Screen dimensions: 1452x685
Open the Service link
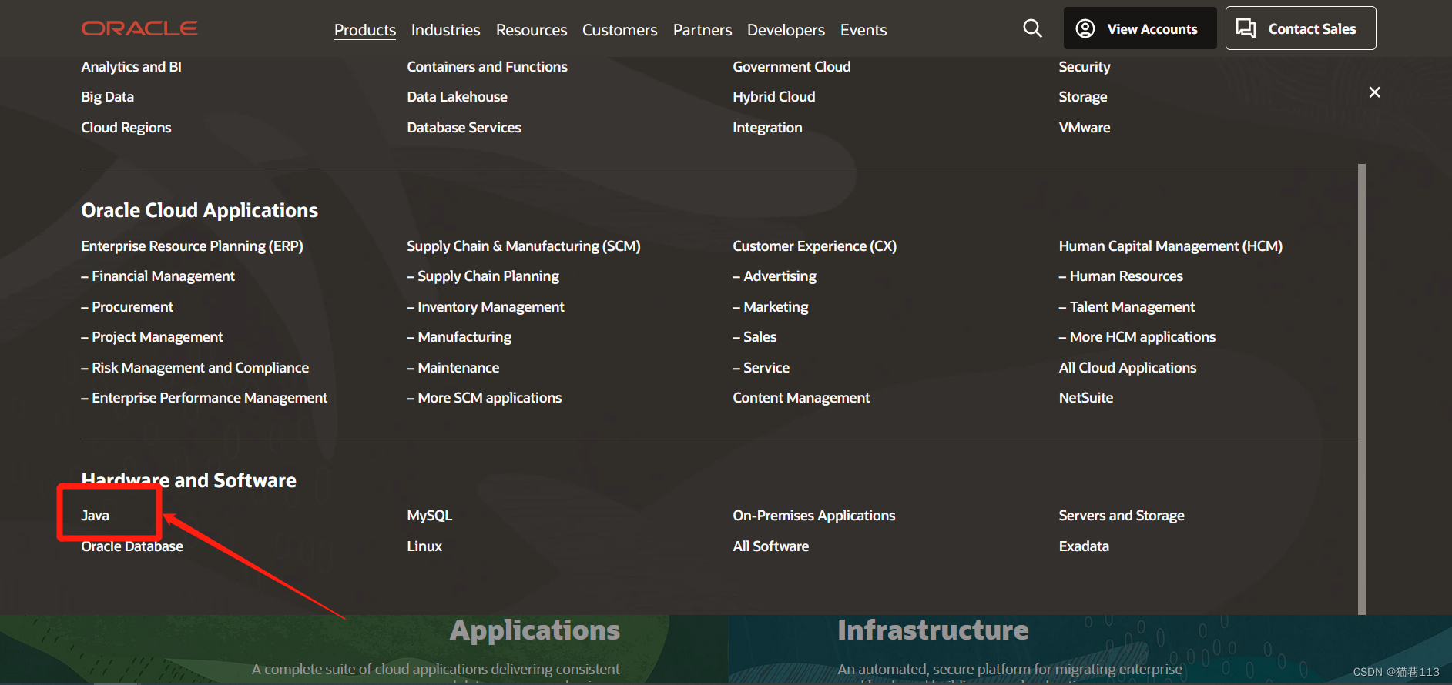coord(761,368)
